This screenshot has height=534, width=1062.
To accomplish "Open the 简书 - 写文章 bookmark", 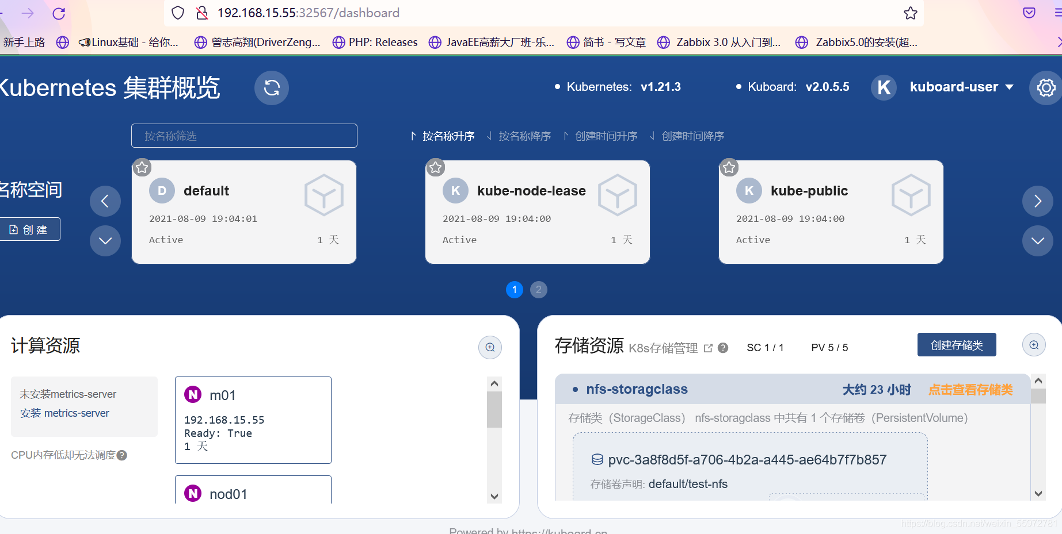I will tap(606, 42).
